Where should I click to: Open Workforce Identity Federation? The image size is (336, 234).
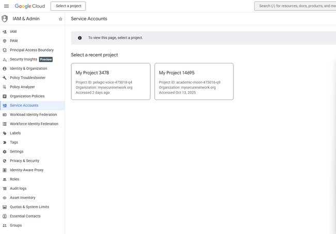(33, 124)
